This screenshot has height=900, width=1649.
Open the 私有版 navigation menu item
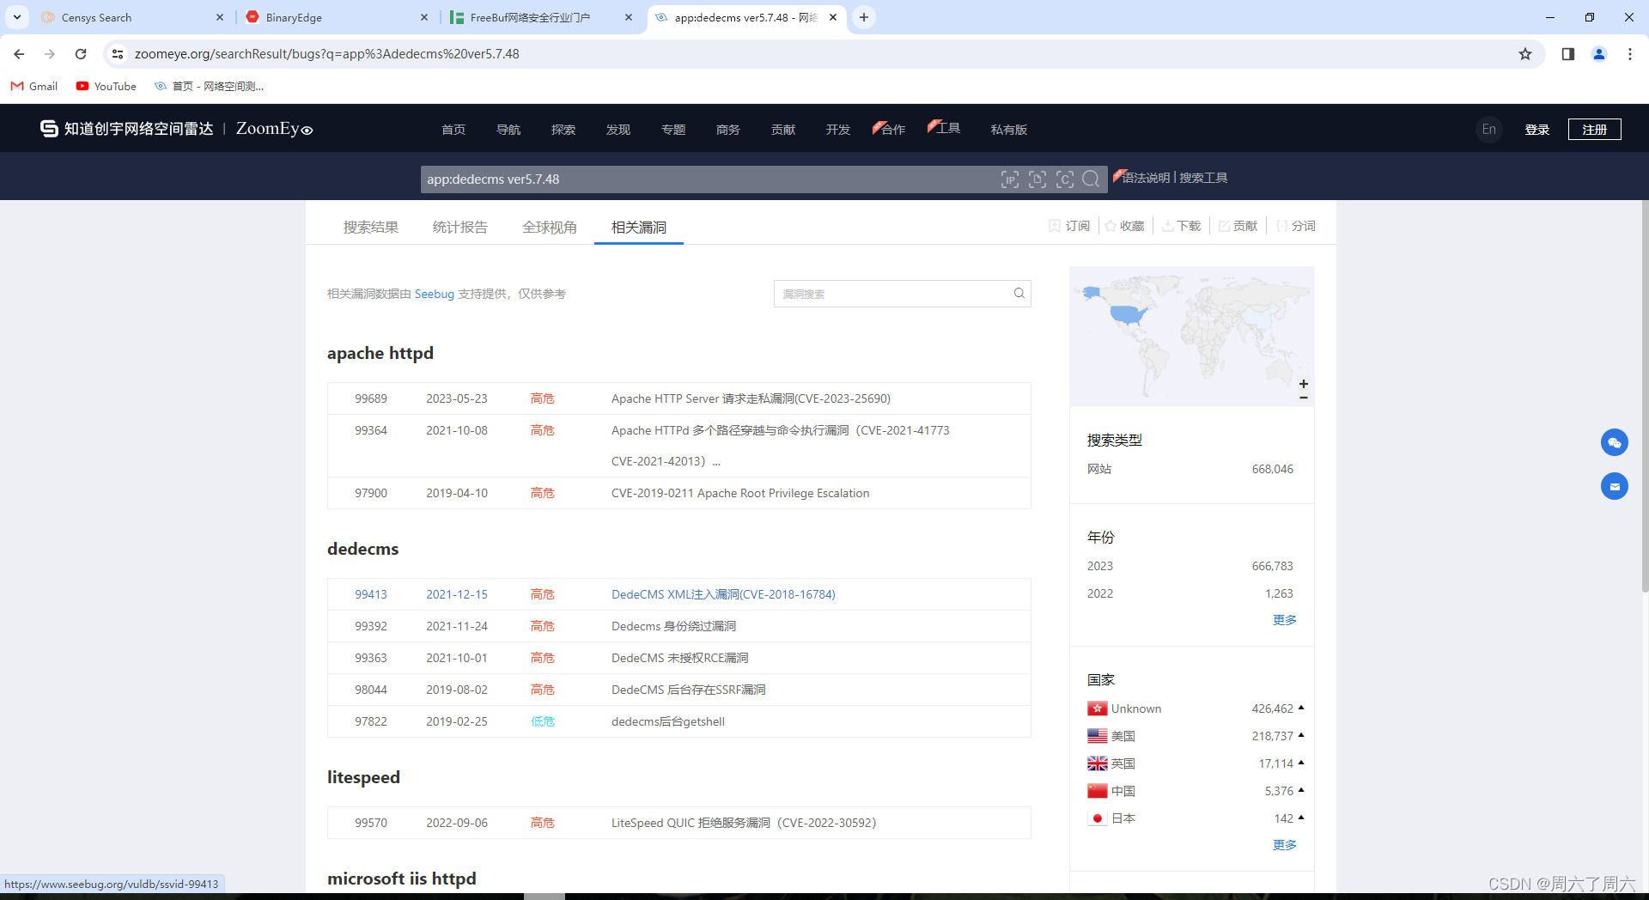coord(1009,130)
